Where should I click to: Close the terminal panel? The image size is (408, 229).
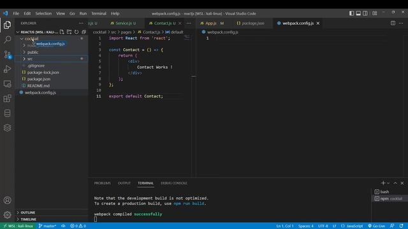402,183
